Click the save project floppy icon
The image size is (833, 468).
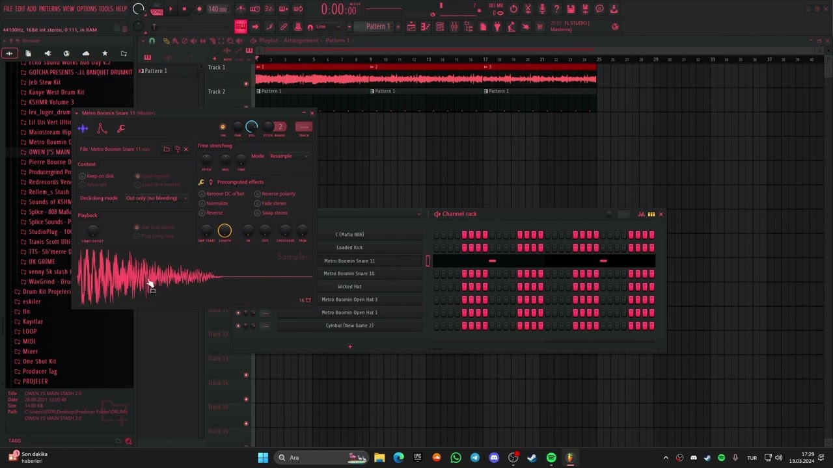(x=571, y=9)
